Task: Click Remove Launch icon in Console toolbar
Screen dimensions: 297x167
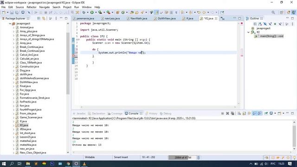Action: [227, 113]
